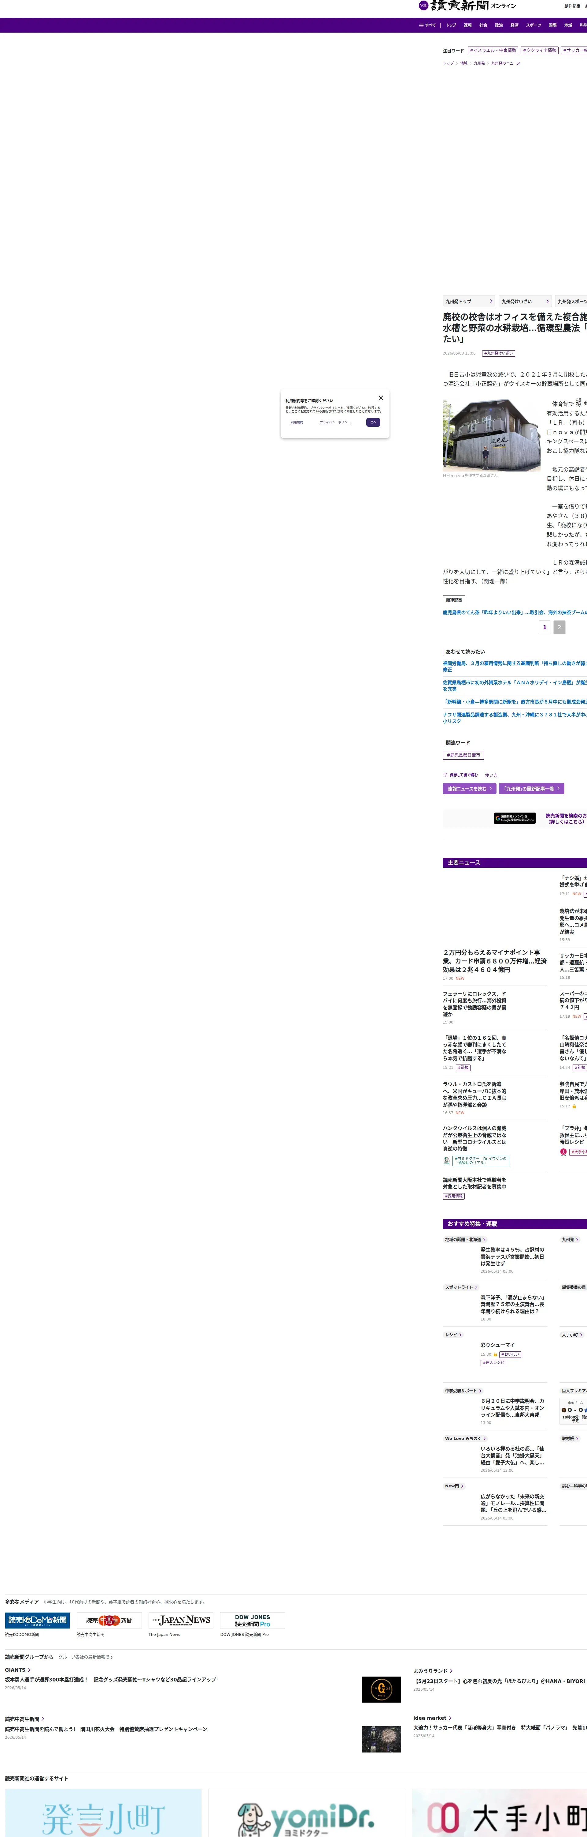Open the 「退場」1位の162回 article
Image resolution: width=587 pixels, height=1837 pixels.
(x=475, y=1048)
